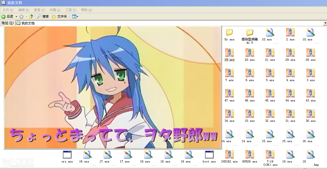Select the orz.exe file icon
This screenshot has height=169, width=327.
coord(67,155)
